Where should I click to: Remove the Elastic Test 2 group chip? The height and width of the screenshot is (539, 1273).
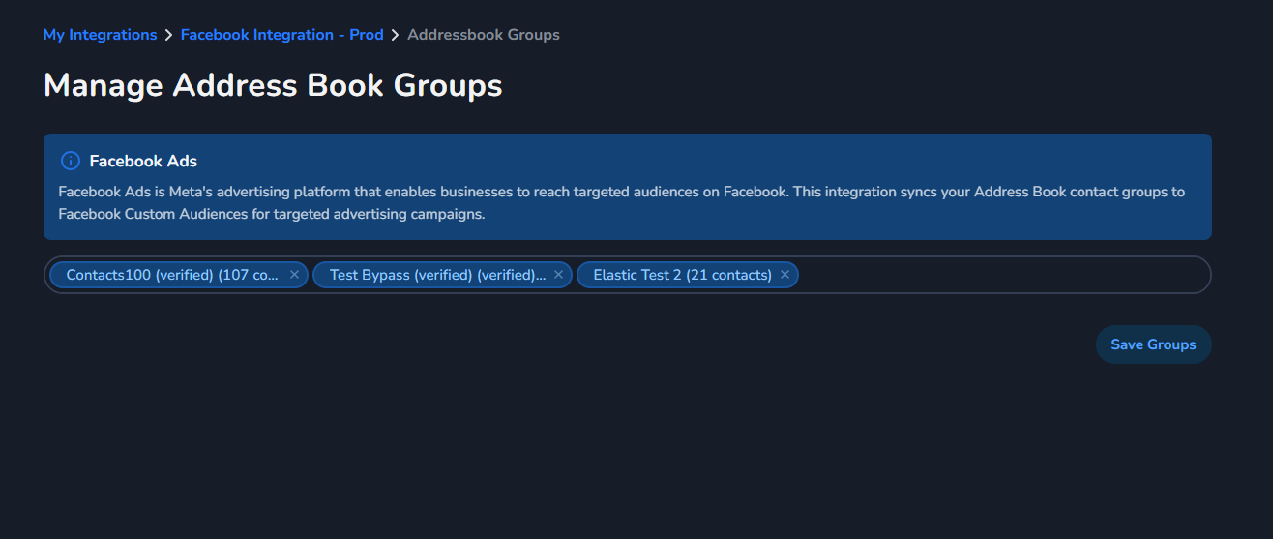tap(785, 275)
